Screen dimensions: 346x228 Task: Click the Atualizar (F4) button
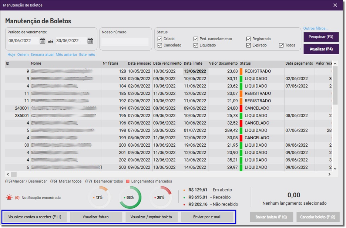(321, 49)
